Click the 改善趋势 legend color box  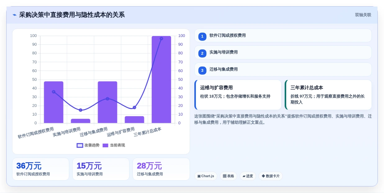pos(80,145)
